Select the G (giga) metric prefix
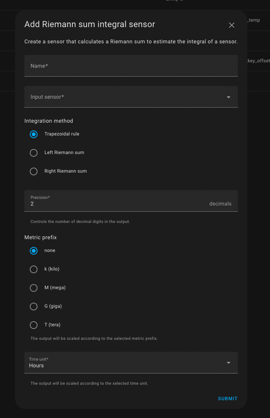270x418 pixels. click(x=33, y=307)
